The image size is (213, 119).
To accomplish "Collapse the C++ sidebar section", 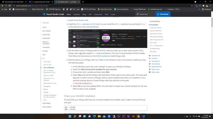I will (44, 59).
